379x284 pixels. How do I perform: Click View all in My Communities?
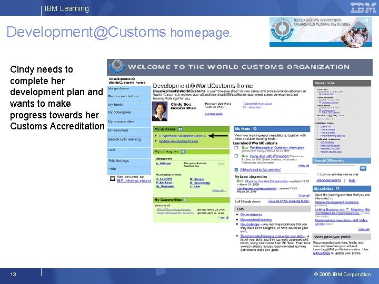coord(223,218)
